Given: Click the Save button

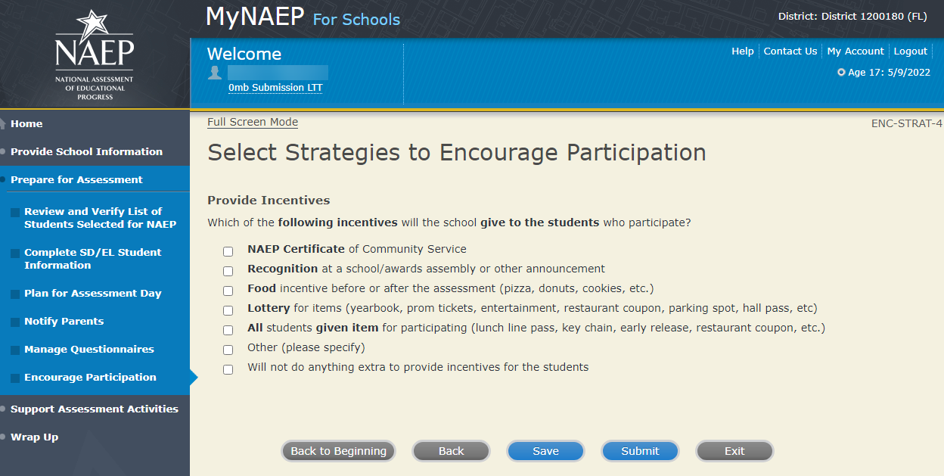Looking at the screenshot, I should click(x=545, y=451).
